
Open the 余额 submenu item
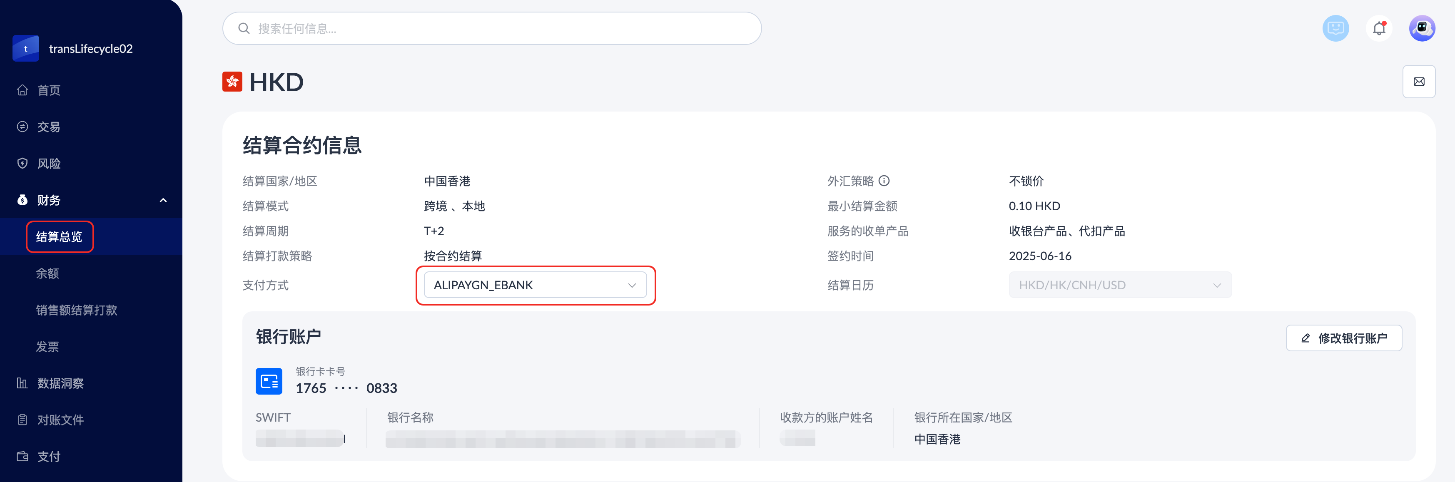(47, 274)
